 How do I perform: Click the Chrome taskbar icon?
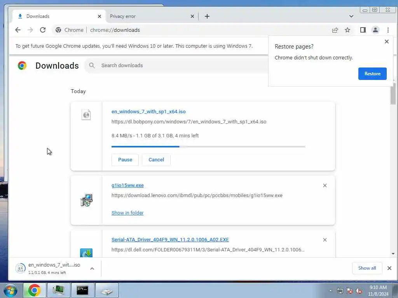[x=35, y=290]
